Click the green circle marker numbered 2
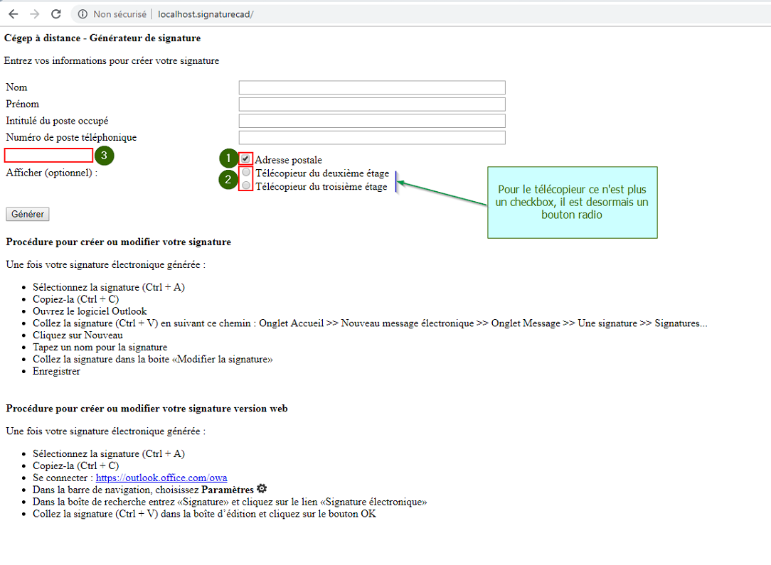Image resolution: width=771 pixels, height=565 pixels. (228, 180)
